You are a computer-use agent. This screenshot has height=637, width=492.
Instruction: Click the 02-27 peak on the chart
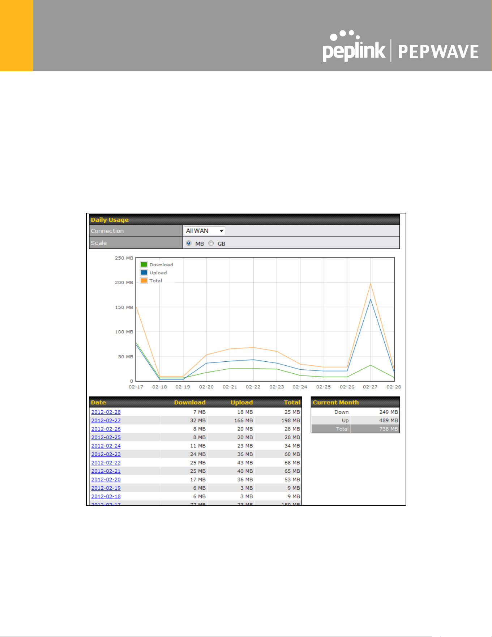coord(371,284)
